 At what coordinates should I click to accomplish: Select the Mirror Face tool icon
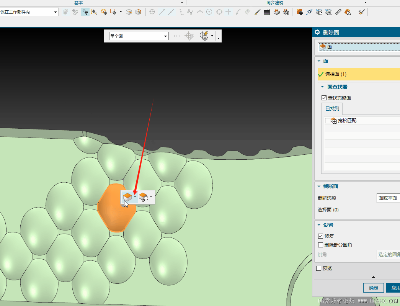[328, 12]
